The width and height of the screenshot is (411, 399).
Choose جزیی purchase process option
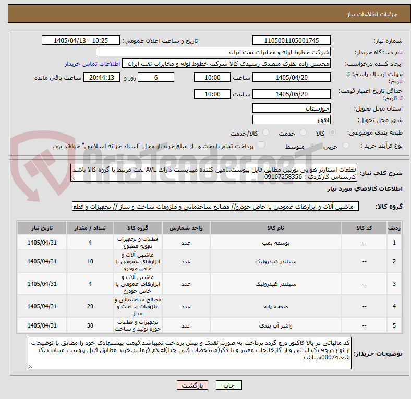(346, 146)
